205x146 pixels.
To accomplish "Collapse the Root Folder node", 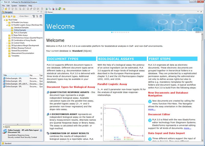I will [4, 20].
